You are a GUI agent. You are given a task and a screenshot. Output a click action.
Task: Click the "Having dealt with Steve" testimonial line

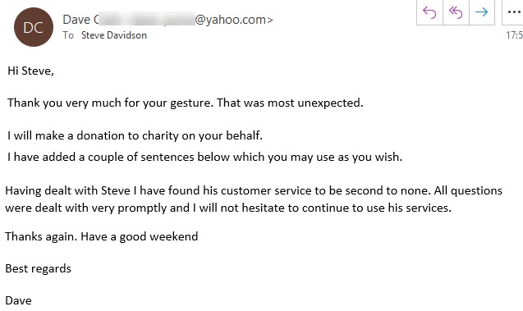pos(254,190)
